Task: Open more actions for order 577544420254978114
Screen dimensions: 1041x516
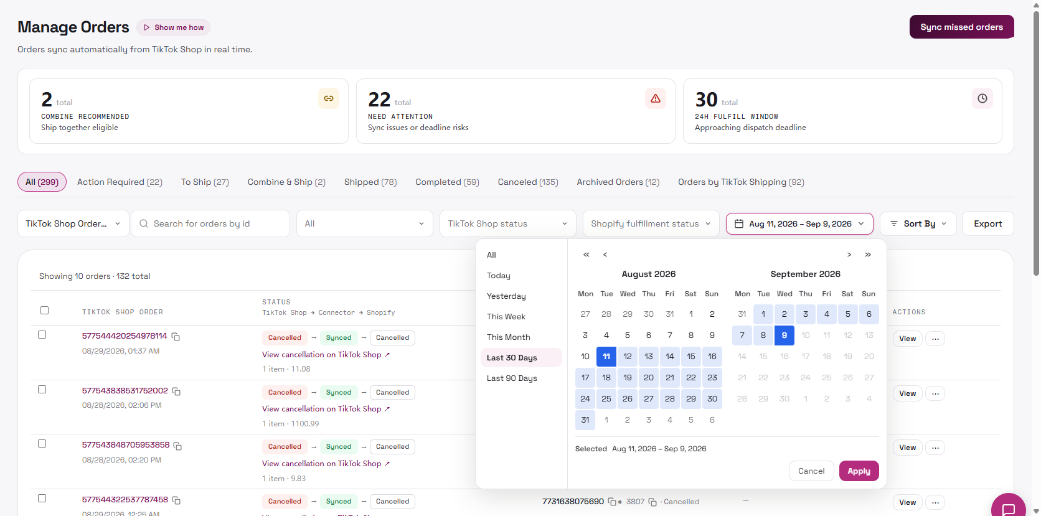Action: (935, 339)
